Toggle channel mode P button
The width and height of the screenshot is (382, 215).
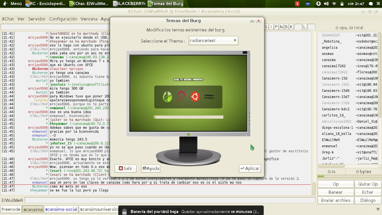click(276, 27)
